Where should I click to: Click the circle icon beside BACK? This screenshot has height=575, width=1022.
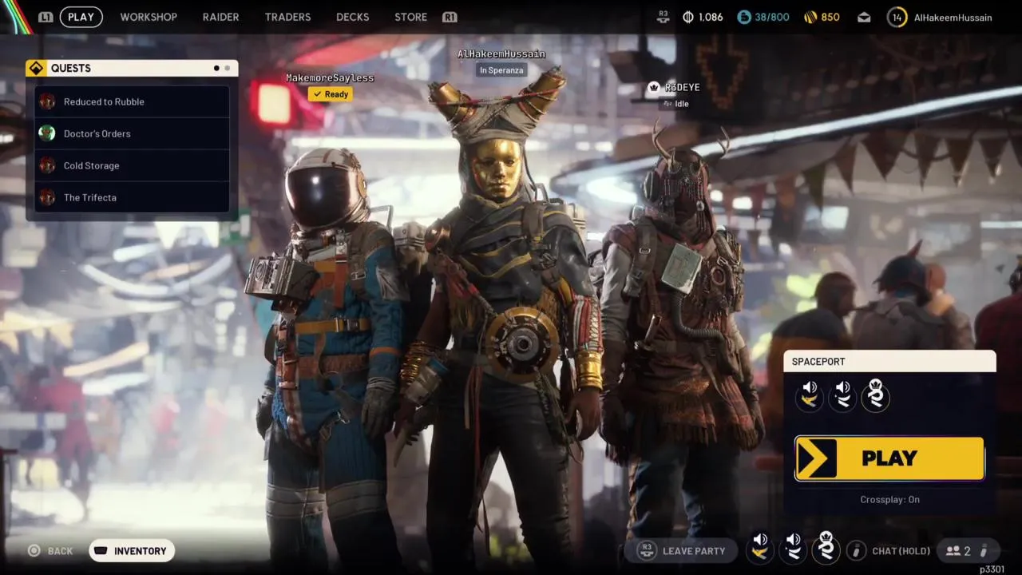pos(34,550)
